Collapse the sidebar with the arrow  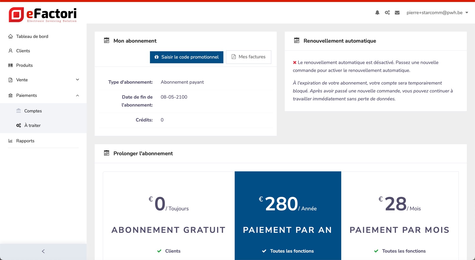43,251
